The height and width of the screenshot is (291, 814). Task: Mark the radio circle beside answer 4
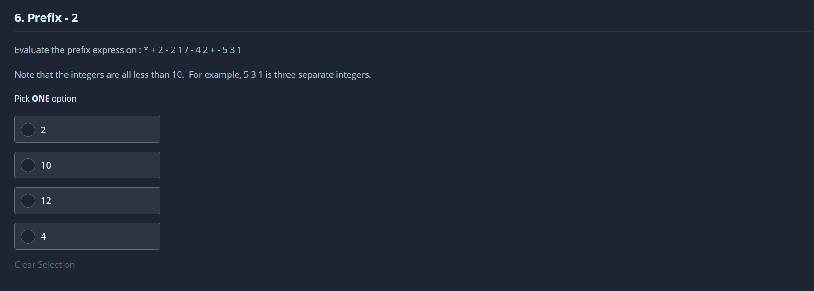coord(28,237)
